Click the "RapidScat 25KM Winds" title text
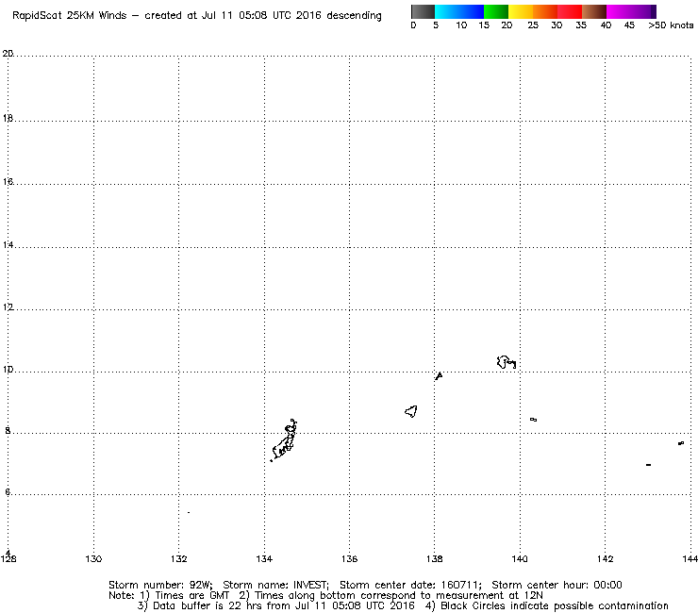The height and width of the screenshot is (613, 698). [x=70, y=16]
